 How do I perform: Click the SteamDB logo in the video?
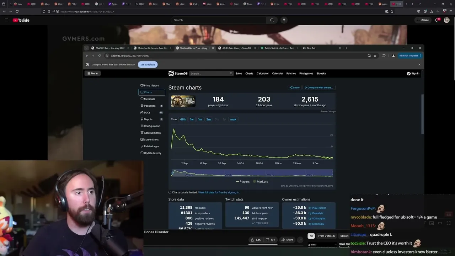tap(178, 74)
